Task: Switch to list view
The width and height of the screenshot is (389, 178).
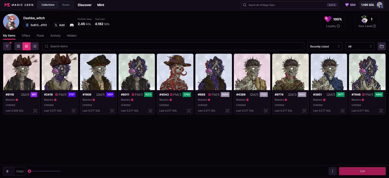Action: coord(35,46)
